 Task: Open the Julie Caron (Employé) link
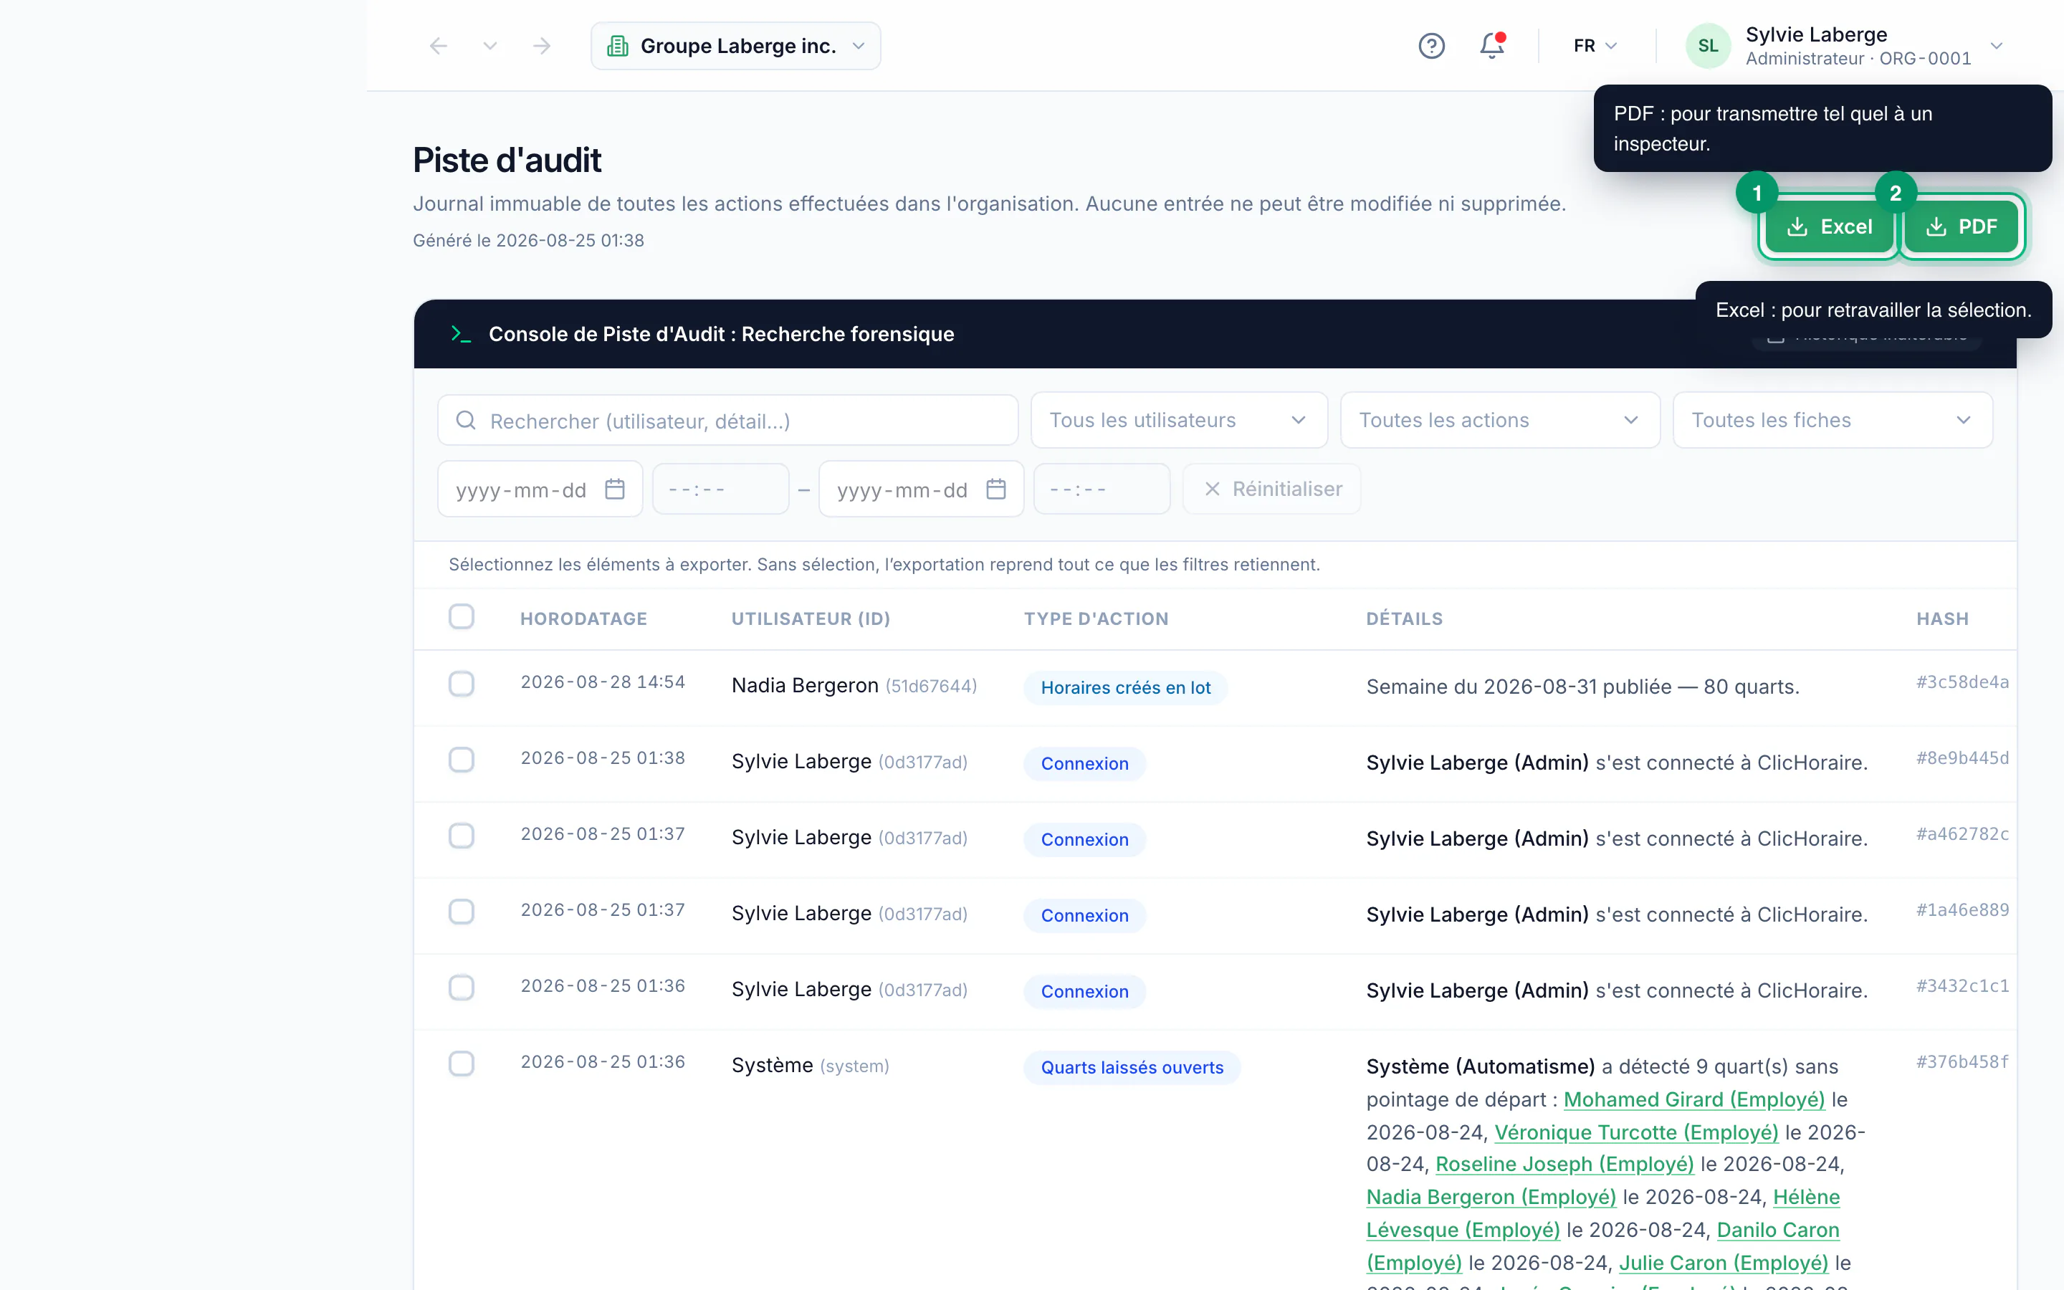[x=1723, y=1263]
